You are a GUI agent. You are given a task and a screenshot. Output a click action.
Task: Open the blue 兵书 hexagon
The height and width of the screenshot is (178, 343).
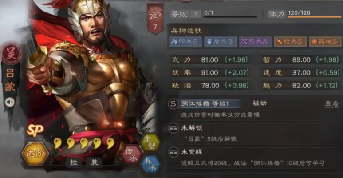click(x=150, y=165)
